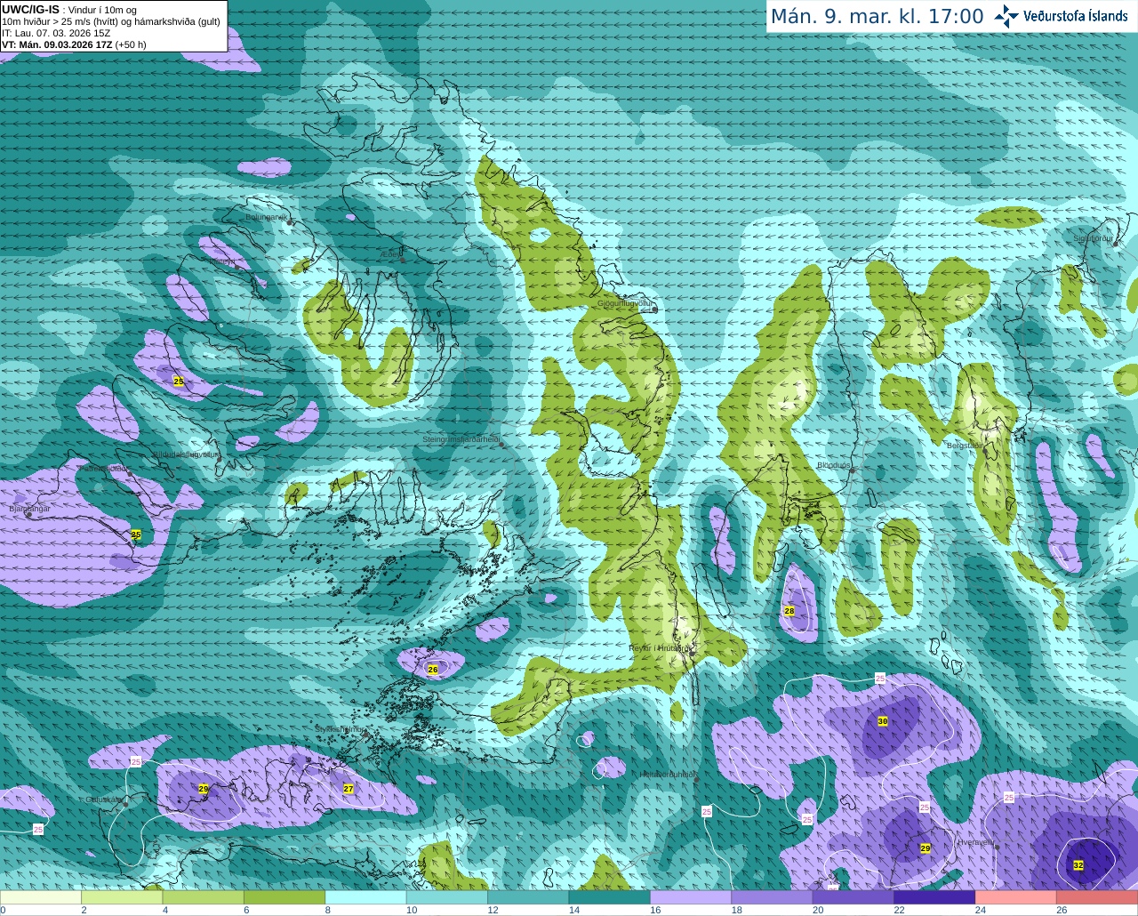The height and width of the screenshot is (916, 1138).
Task: Click the Gjögurflugvöllur station label
Action: [625, 303]
